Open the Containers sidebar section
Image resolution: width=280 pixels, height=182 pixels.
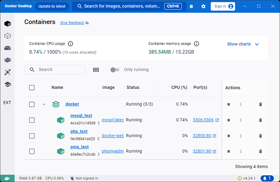coord(8,24)
